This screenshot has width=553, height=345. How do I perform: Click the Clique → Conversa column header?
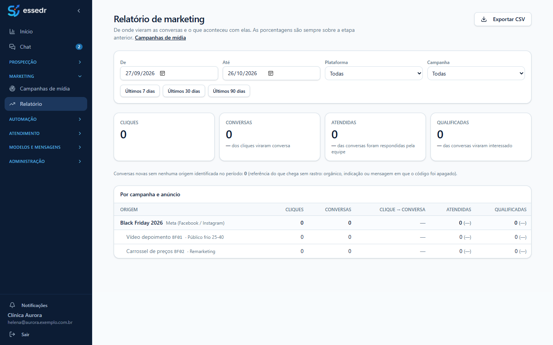402,210
